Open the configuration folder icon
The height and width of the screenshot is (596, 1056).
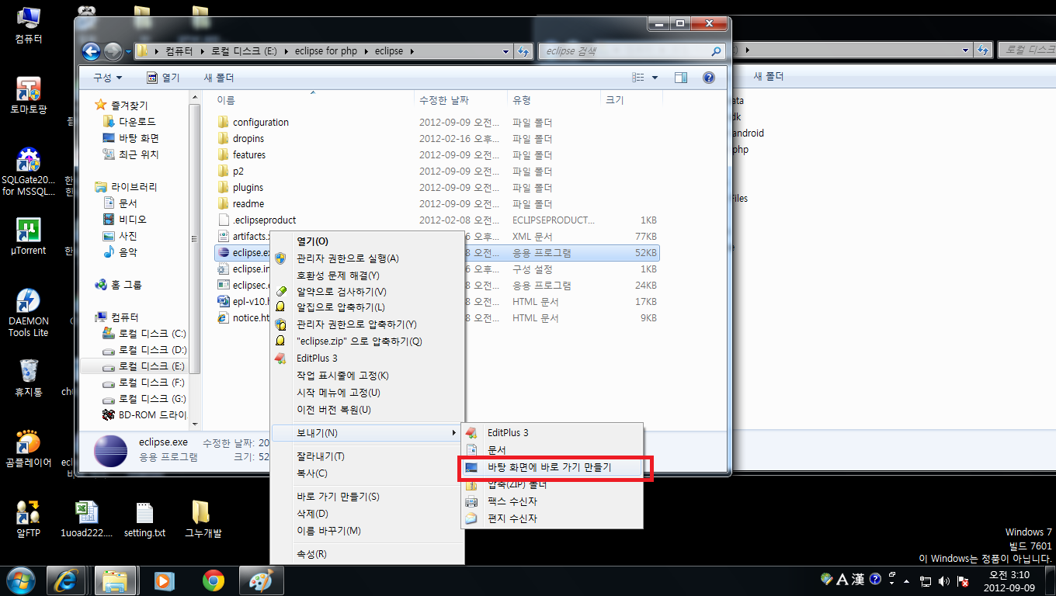coord(224,122)
